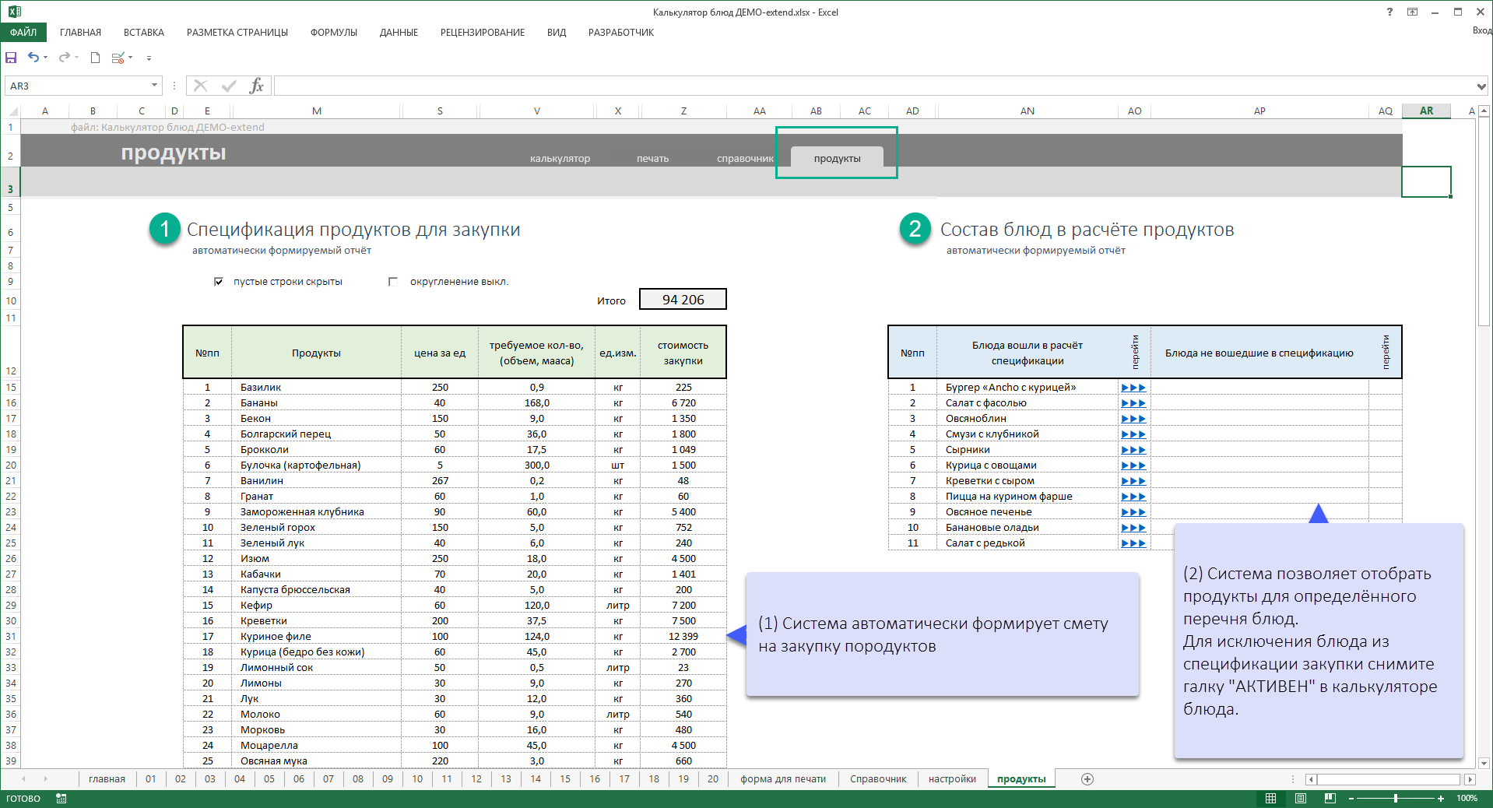Click the Save icon in quick access toolbar
This screenshot has height=808, width=1493.
coord(11,58)
